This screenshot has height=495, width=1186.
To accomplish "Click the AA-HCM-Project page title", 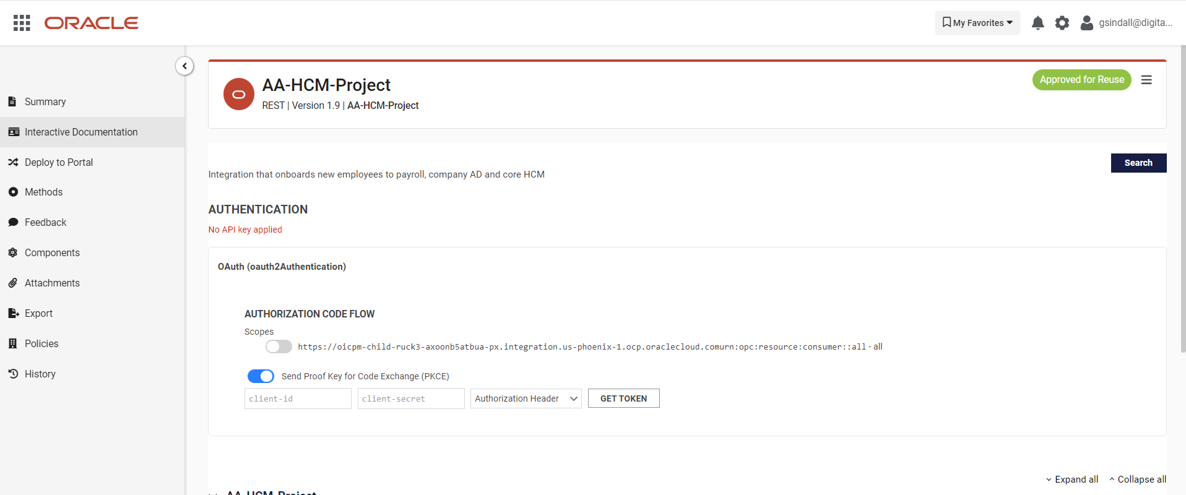I will pos(326,85).
